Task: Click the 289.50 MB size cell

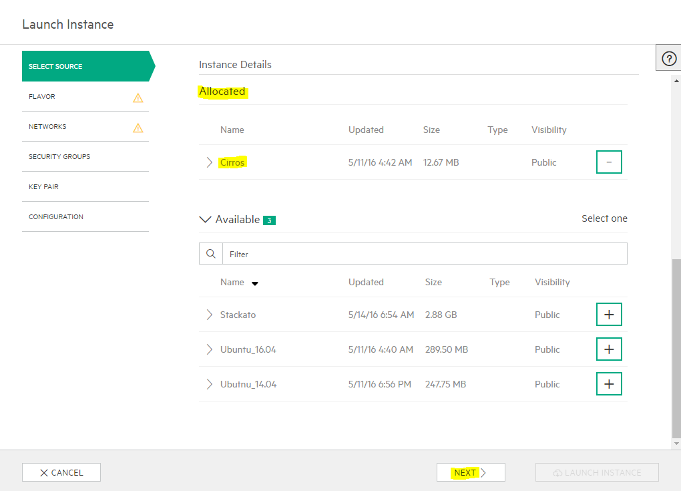Action: click(x=447, y=349)
